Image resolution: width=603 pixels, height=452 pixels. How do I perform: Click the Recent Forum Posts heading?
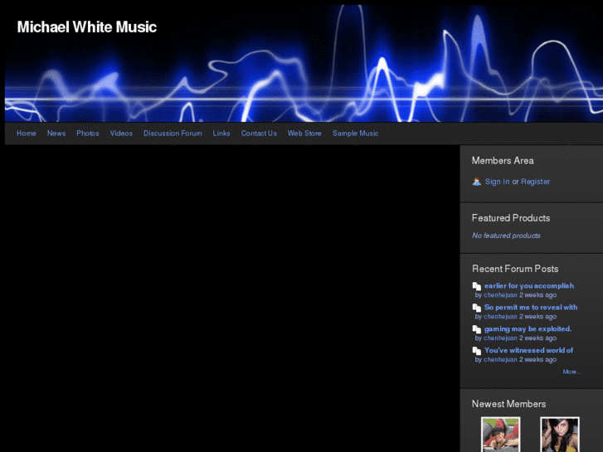tap(515, 269)
